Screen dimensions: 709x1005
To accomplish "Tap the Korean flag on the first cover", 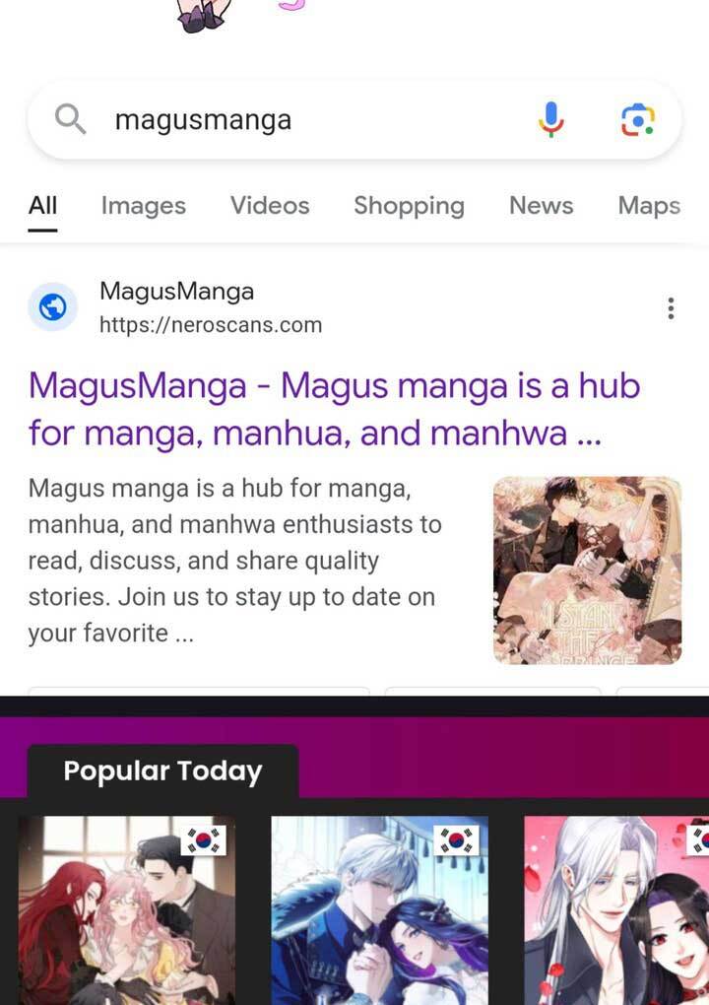I will pos(204,839).
